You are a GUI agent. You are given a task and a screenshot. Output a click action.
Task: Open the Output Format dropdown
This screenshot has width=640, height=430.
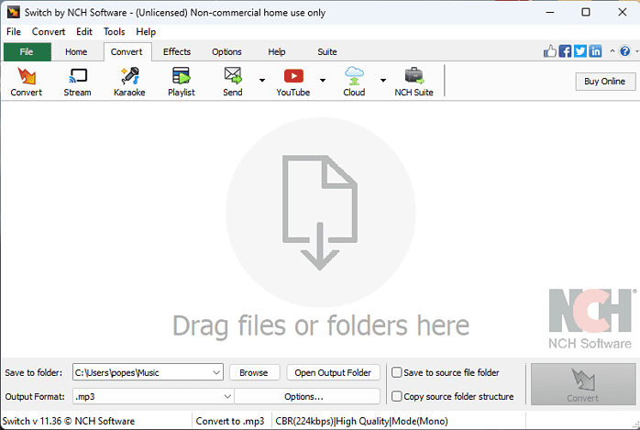tap(227, 396)
